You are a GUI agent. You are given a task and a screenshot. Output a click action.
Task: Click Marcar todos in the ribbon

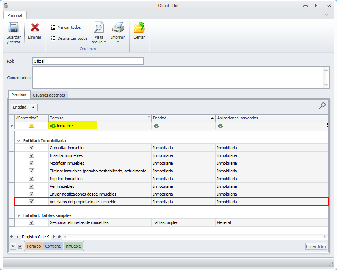[66, 27]
